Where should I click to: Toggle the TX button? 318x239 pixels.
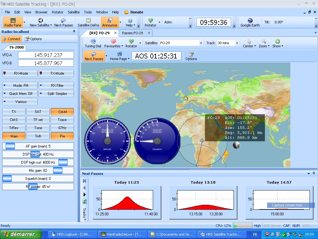tap(14, 112)
